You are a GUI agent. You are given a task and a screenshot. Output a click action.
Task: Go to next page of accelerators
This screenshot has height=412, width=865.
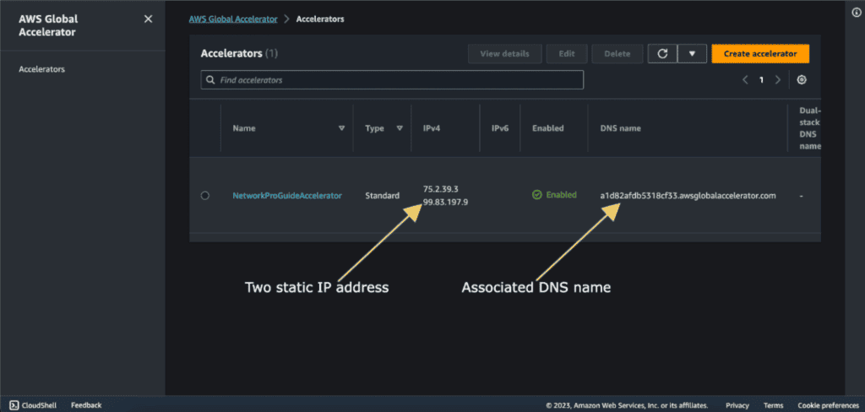pyautogui.click(x=778, y=80)
